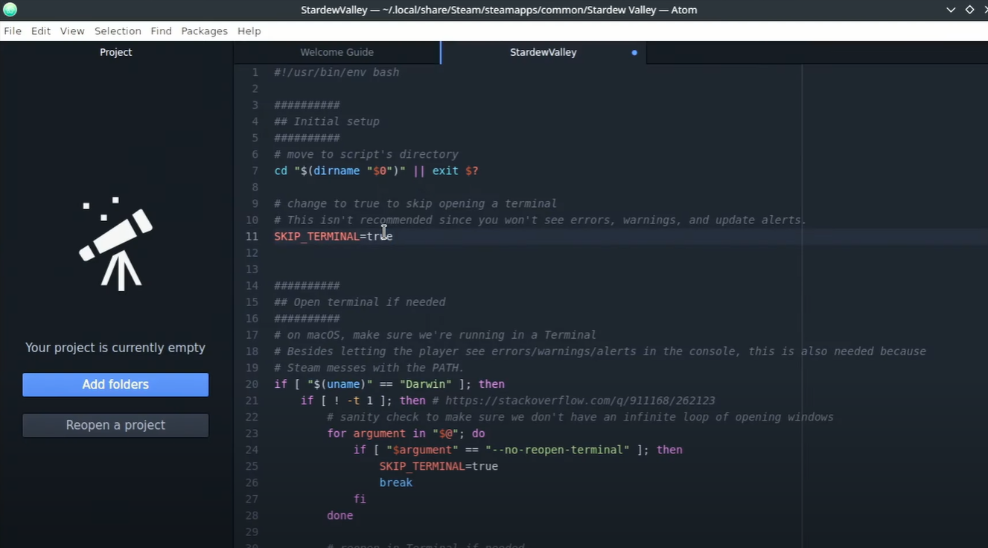Click line number 7 in the gutter
The height and width of the screenshot is (548, 988).
tap(255, 171)
